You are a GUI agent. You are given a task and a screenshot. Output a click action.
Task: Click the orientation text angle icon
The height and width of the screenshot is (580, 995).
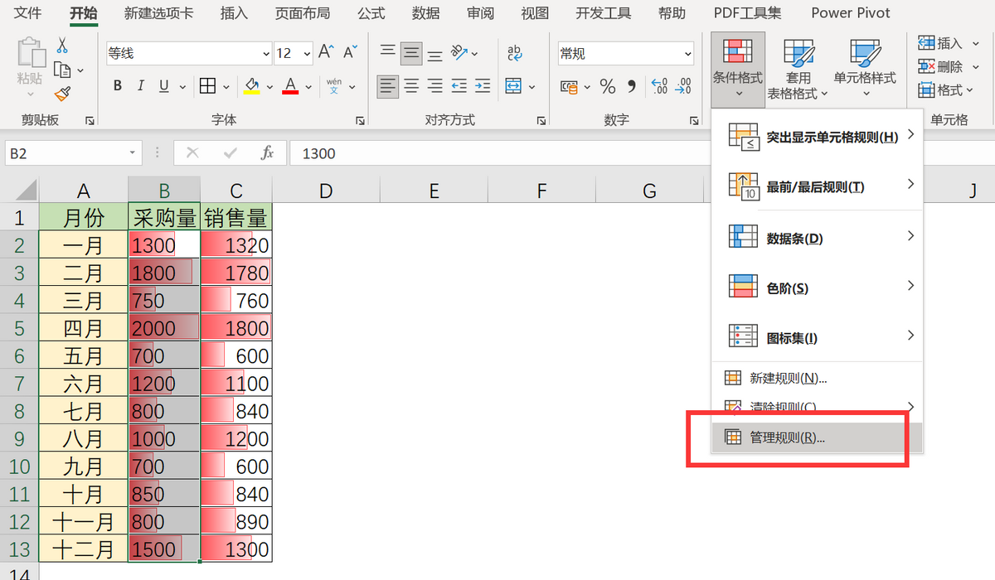(x=459, y=53)
